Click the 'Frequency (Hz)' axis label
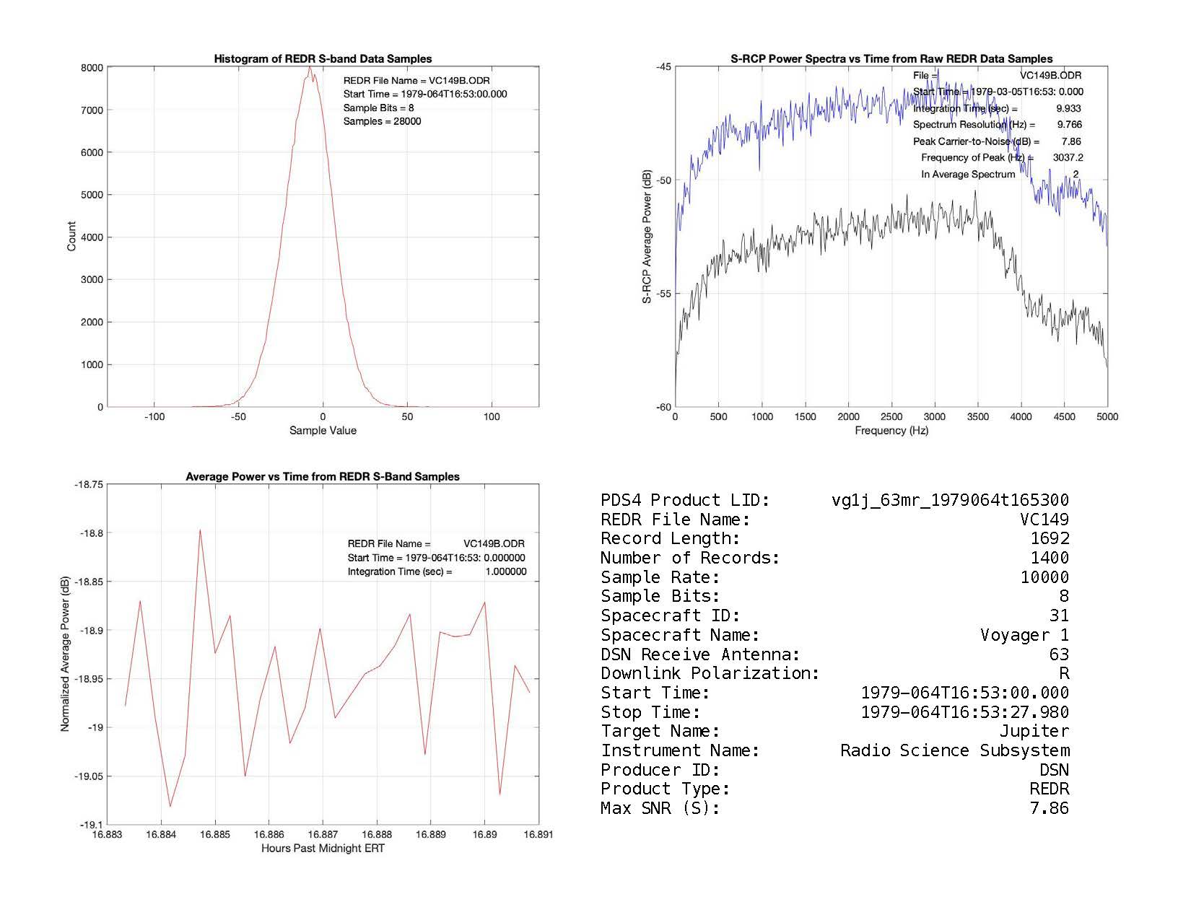The image size is (1191, 920). pos(891,431)
